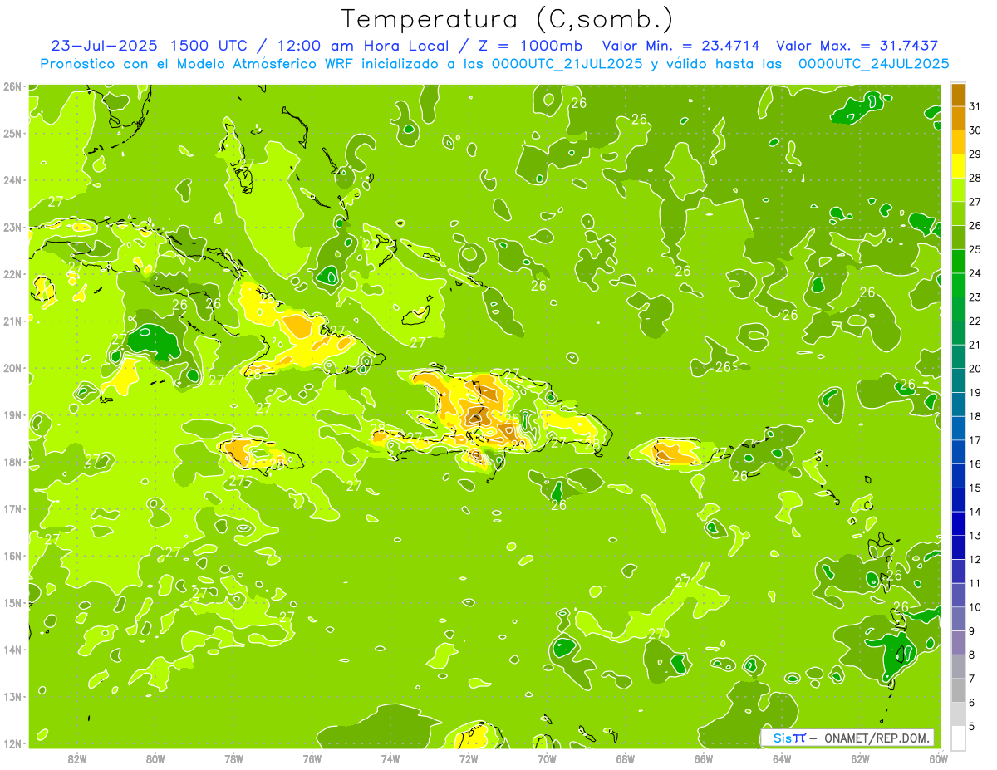Click the 70W longitude label
The image size is (997, 770).
pyautogui.click(x=547, y=759)
